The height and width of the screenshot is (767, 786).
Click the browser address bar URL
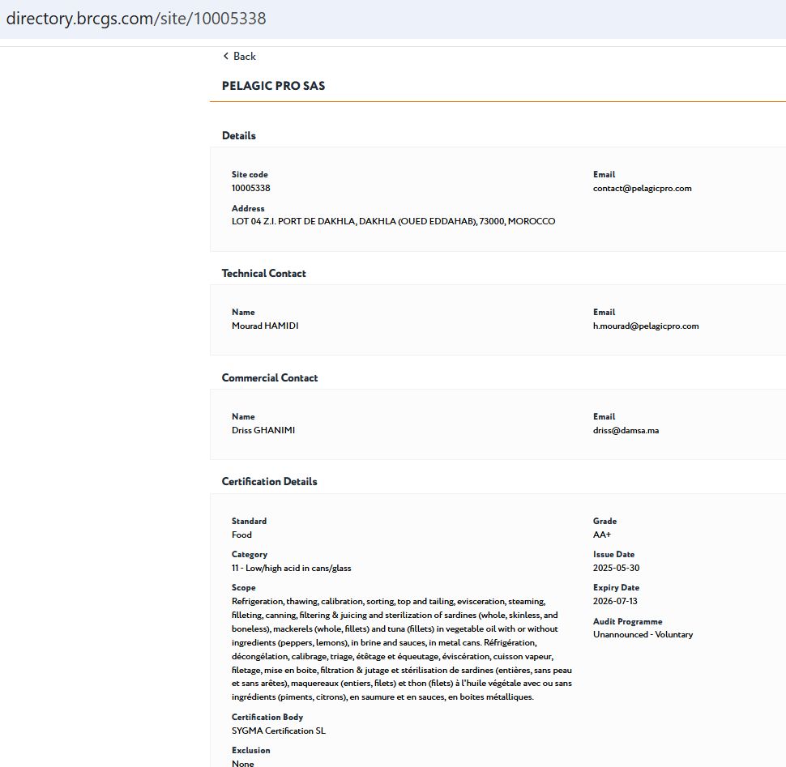pos(136,19)
